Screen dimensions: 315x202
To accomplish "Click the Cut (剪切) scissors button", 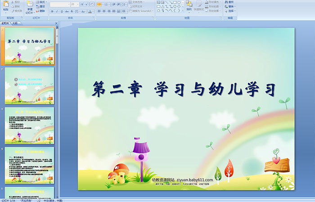I will (x=16, y=2).
